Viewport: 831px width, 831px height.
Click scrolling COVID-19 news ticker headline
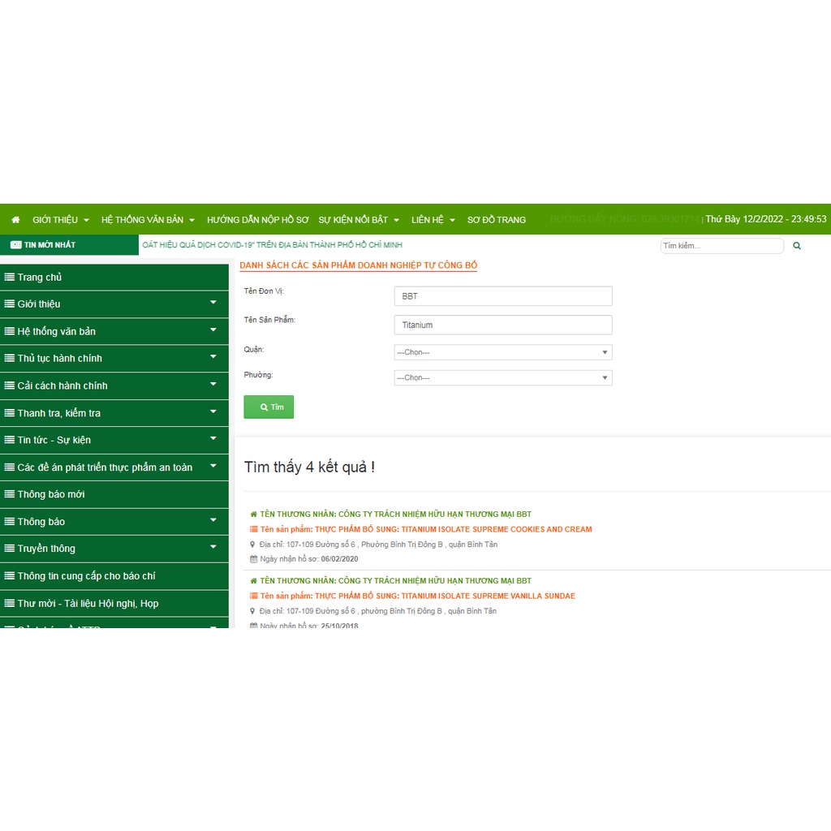(272, 245)
